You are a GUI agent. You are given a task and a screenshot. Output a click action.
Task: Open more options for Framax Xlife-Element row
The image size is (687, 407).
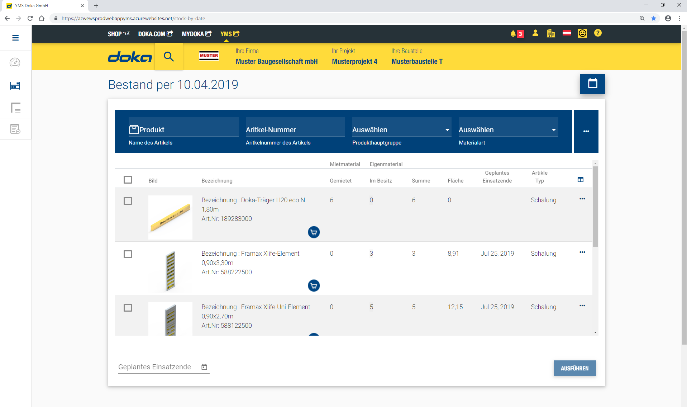point(582,252)
